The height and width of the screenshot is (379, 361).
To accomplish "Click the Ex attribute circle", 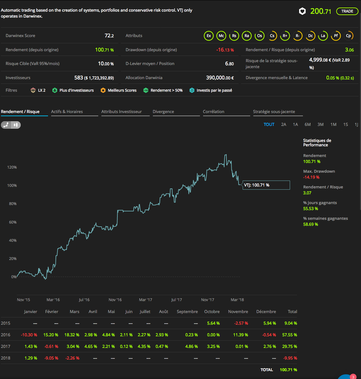I will coord(209,36).
